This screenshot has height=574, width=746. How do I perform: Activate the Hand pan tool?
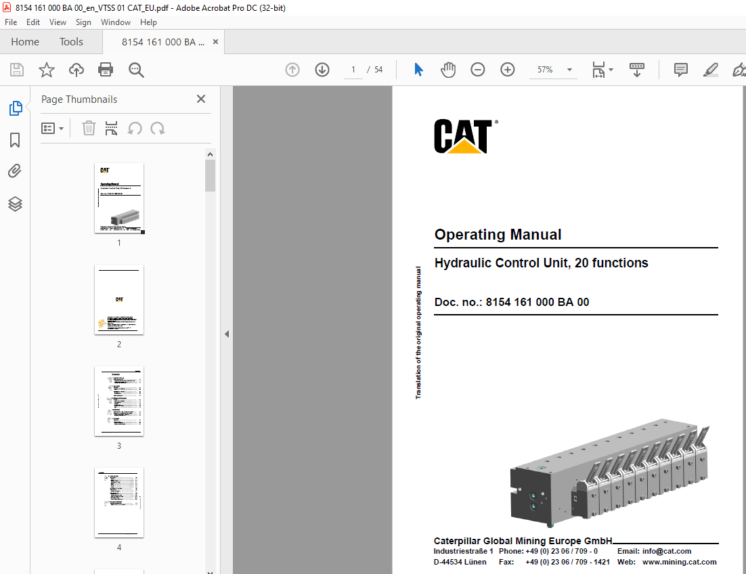point(447,70)
